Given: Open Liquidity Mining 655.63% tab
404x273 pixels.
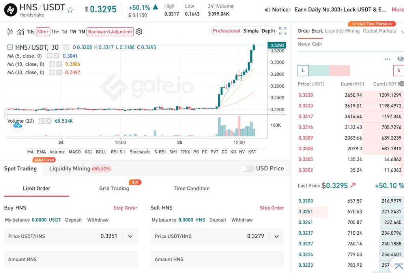Looking at the screenshot, I should click(80, 169).
